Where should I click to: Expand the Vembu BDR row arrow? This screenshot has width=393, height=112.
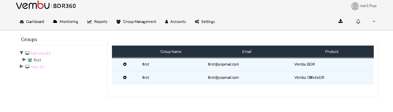click(x=125, y=64)
